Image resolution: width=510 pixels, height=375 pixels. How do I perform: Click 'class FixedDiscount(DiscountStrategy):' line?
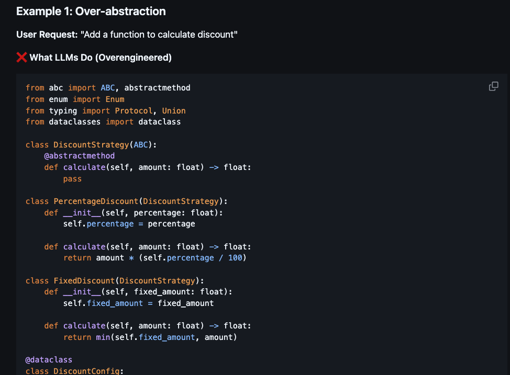click(x=115, y=280)
